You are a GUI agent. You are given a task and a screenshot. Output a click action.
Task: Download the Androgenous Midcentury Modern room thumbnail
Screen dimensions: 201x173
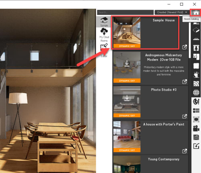click(x=127, y=67)
